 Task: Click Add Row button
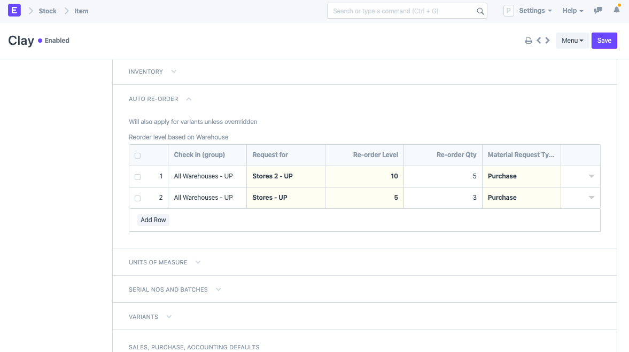[153, 220]
